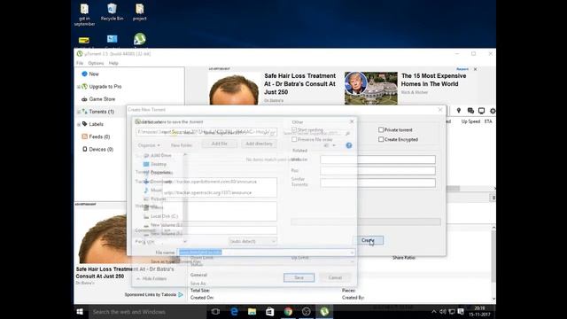567x319 pixels.
Task: Open the Help menu
Action: coord(113,63)
